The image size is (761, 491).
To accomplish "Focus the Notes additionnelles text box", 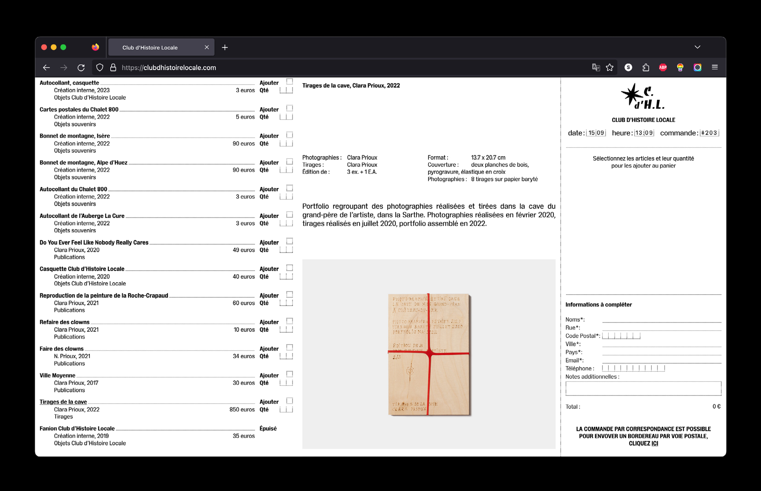I will coord(643,388).
